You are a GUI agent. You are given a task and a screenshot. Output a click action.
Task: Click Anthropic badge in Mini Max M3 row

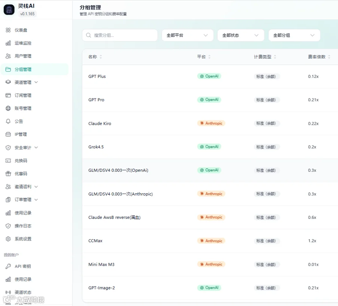[x=211, y=264]
